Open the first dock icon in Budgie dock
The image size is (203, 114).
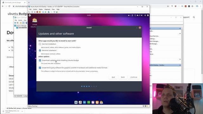pyautogui.click(x=76, y=102)
